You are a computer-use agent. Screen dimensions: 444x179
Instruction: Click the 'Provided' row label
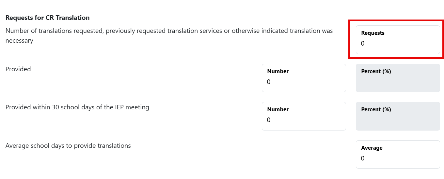point(18,69)
